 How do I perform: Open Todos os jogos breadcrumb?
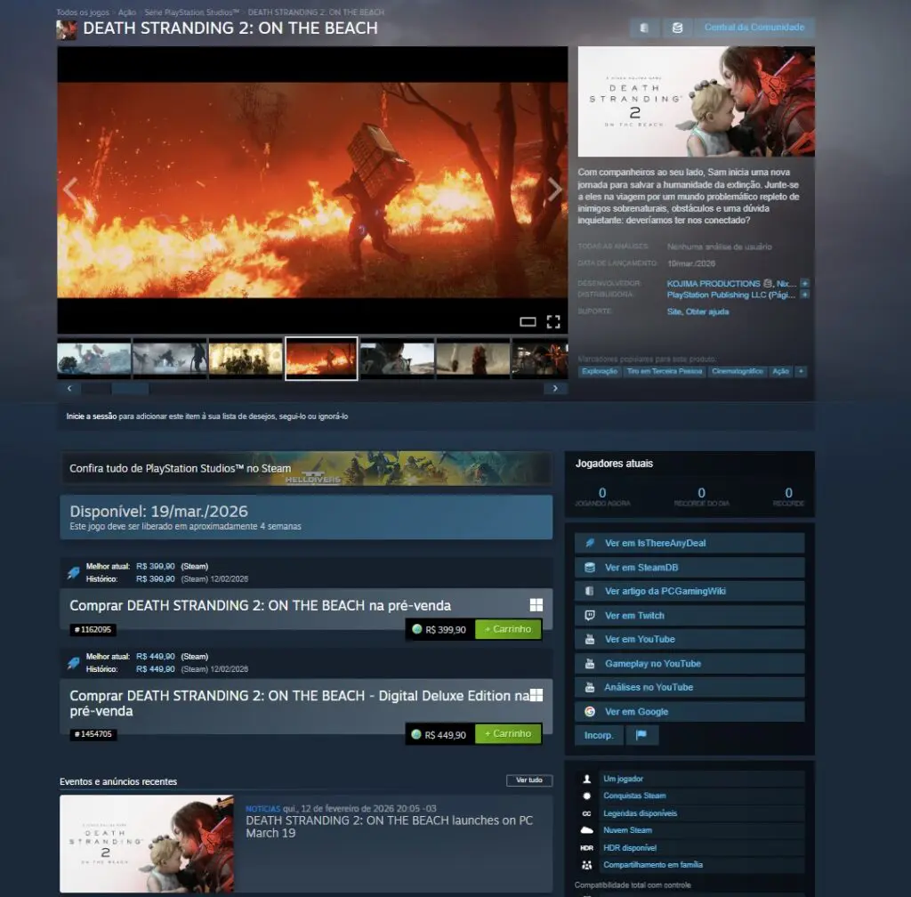(84, 12)
